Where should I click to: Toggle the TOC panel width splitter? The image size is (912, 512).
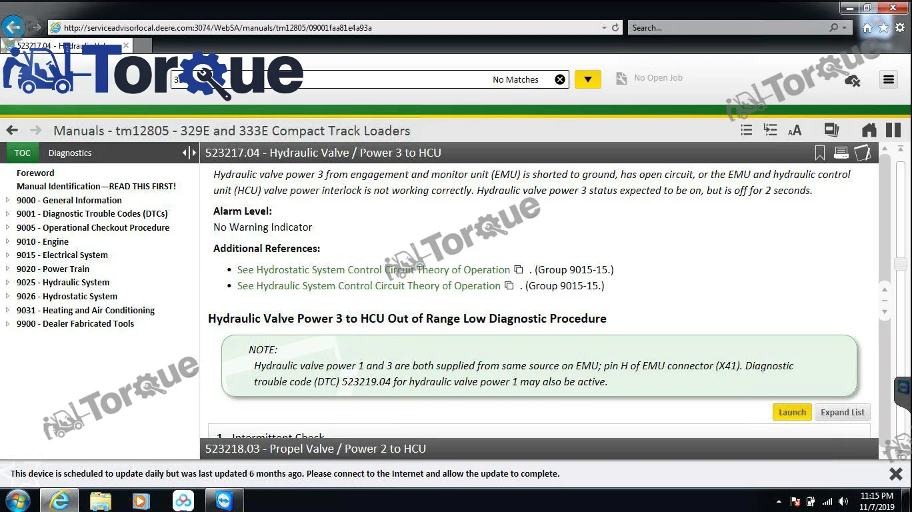189,153
